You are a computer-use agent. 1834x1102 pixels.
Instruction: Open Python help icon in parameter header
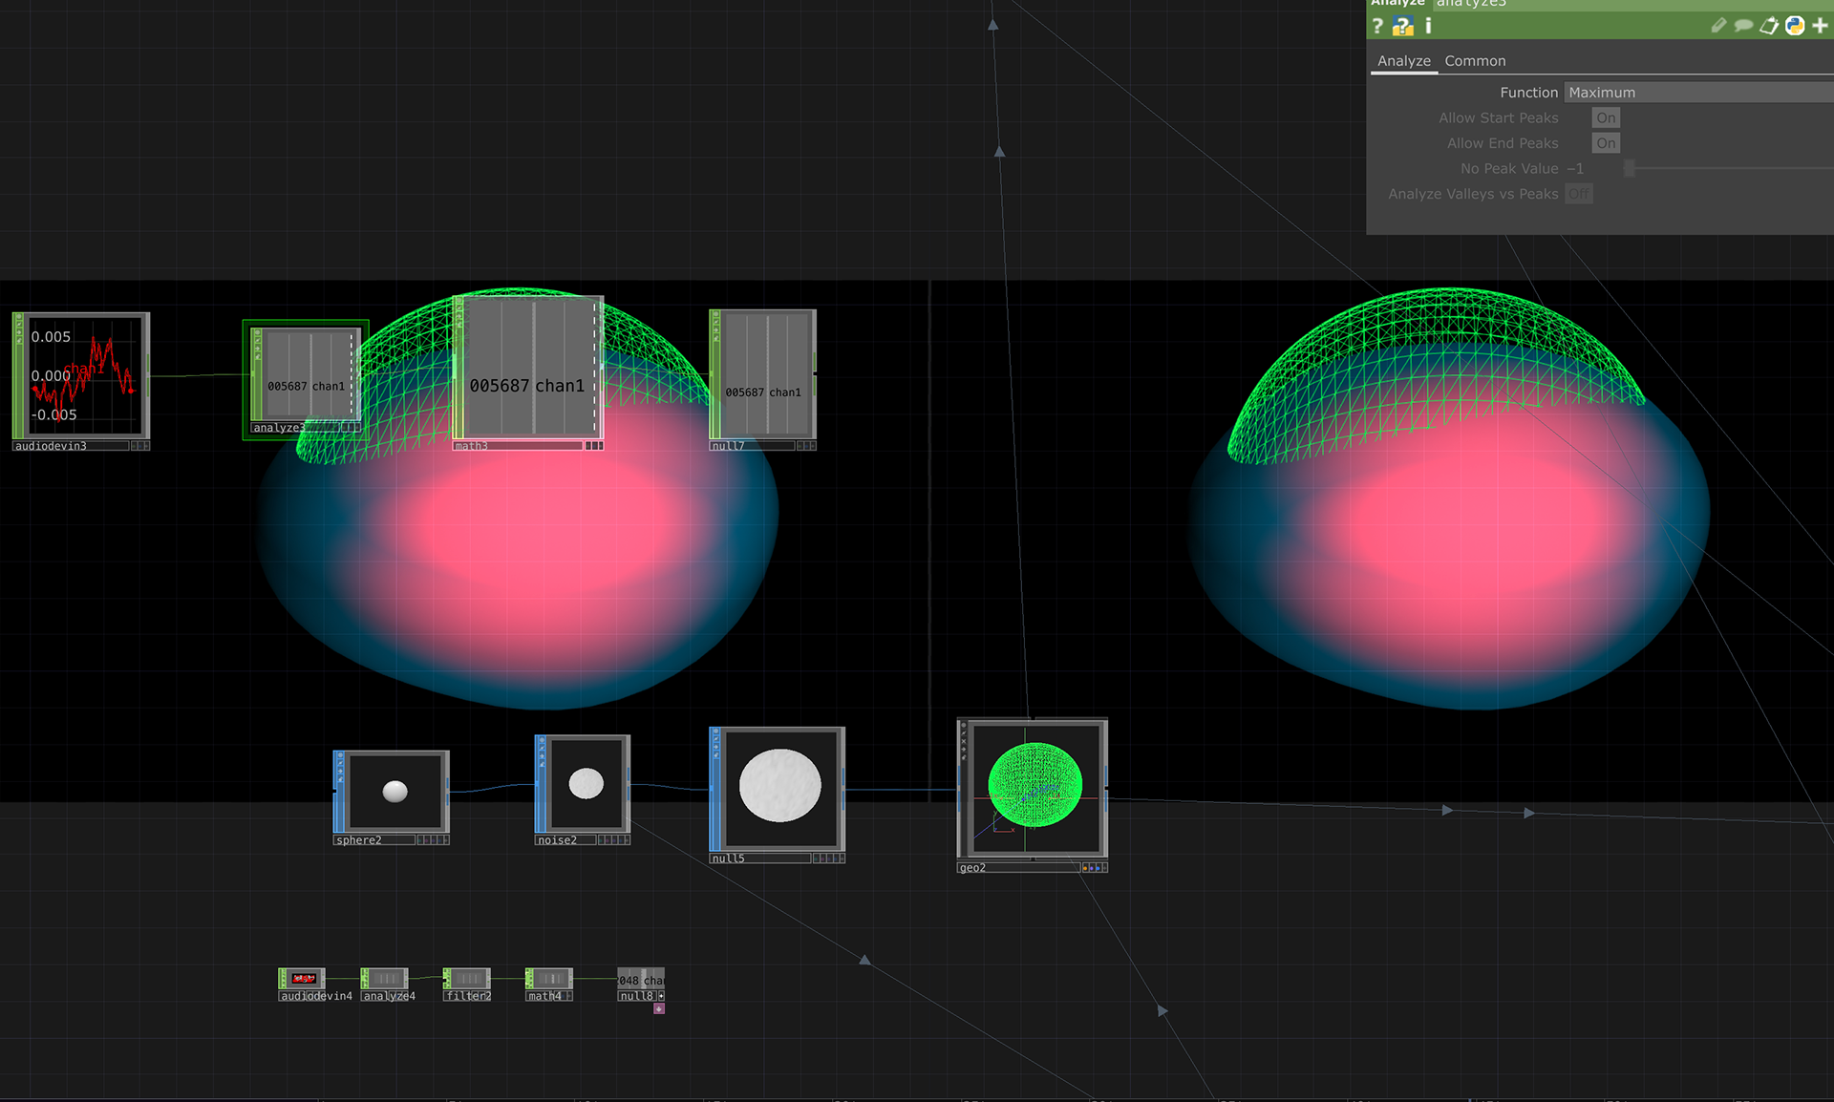point(1402,26)
